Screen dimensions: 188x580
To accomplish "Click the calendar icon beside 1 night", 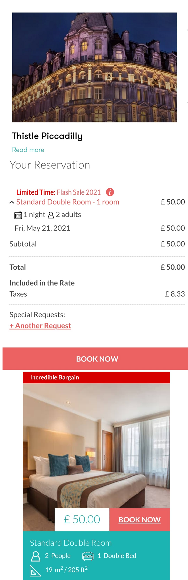I will (18, 215).
